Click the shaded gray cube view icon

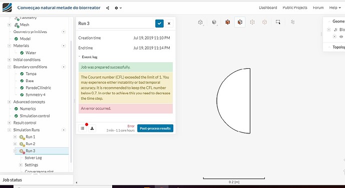pos(214,22)
